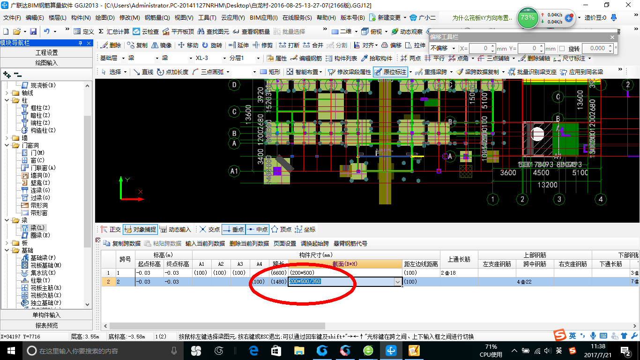640x360 pixels.
Task: Click 重提梁跨 re-extract beam span
Action: pos(431,72)
